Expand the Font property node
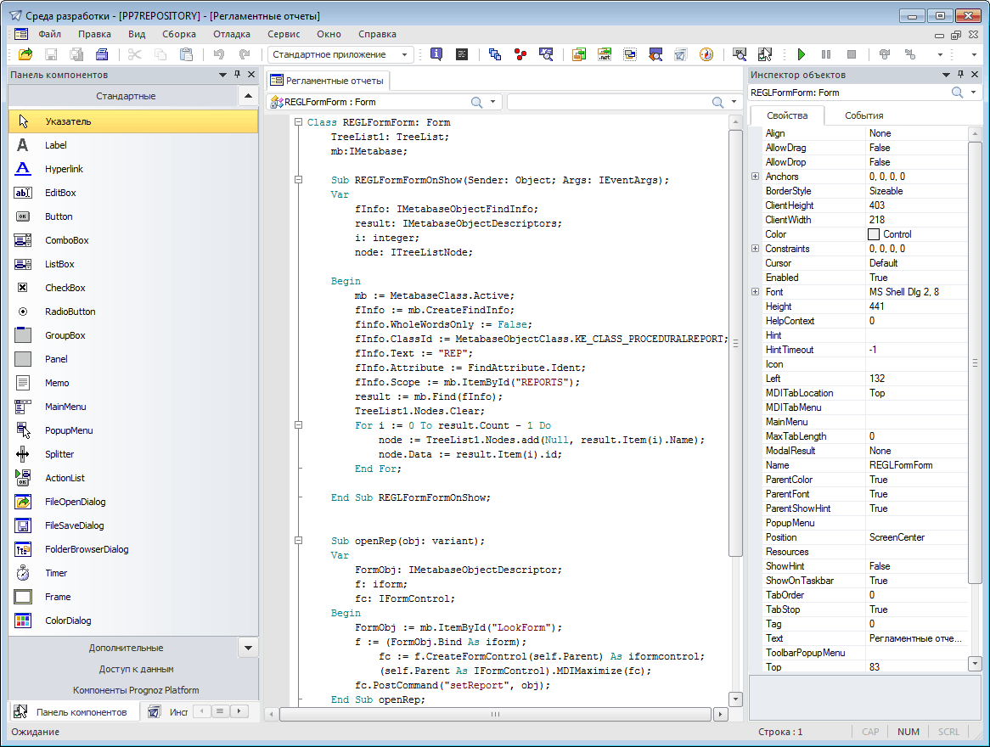 755,292
